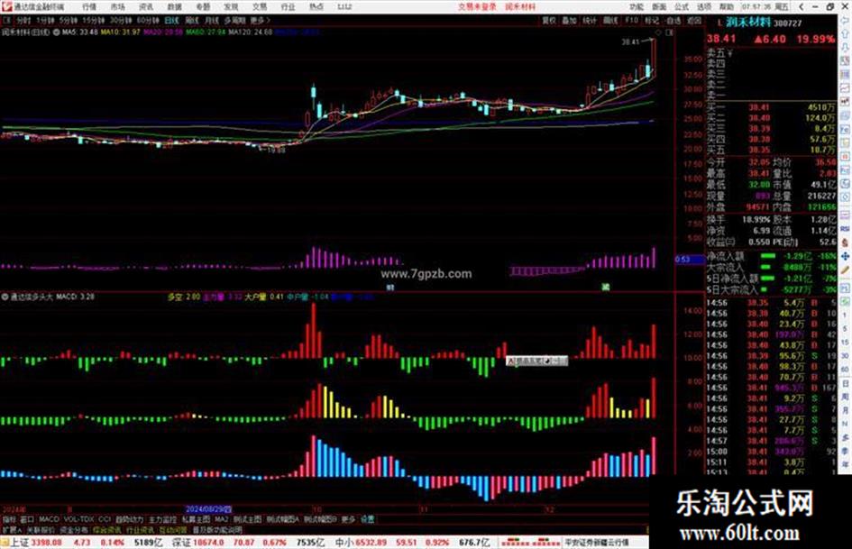
Task: Open the 市场 menu
Action: [x=118, y=7]
